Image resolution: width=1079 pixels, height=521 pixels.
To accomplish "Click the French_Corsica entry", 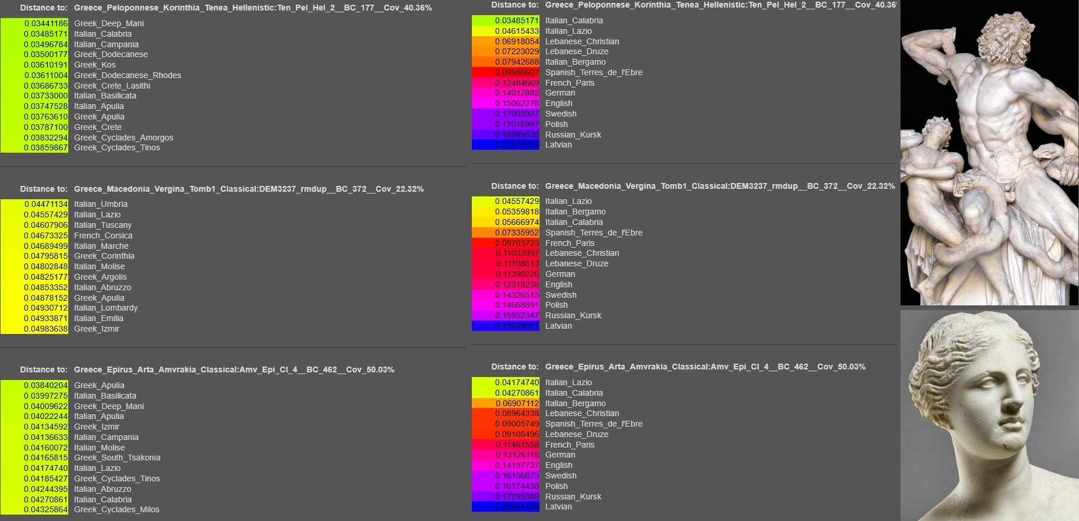I will [103, 235].
